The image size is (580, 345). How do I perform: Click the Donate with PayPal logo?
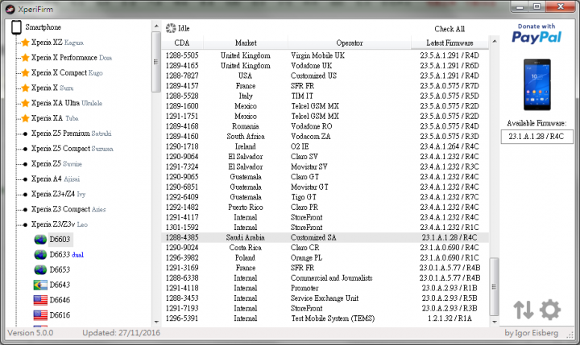(536, 34)
